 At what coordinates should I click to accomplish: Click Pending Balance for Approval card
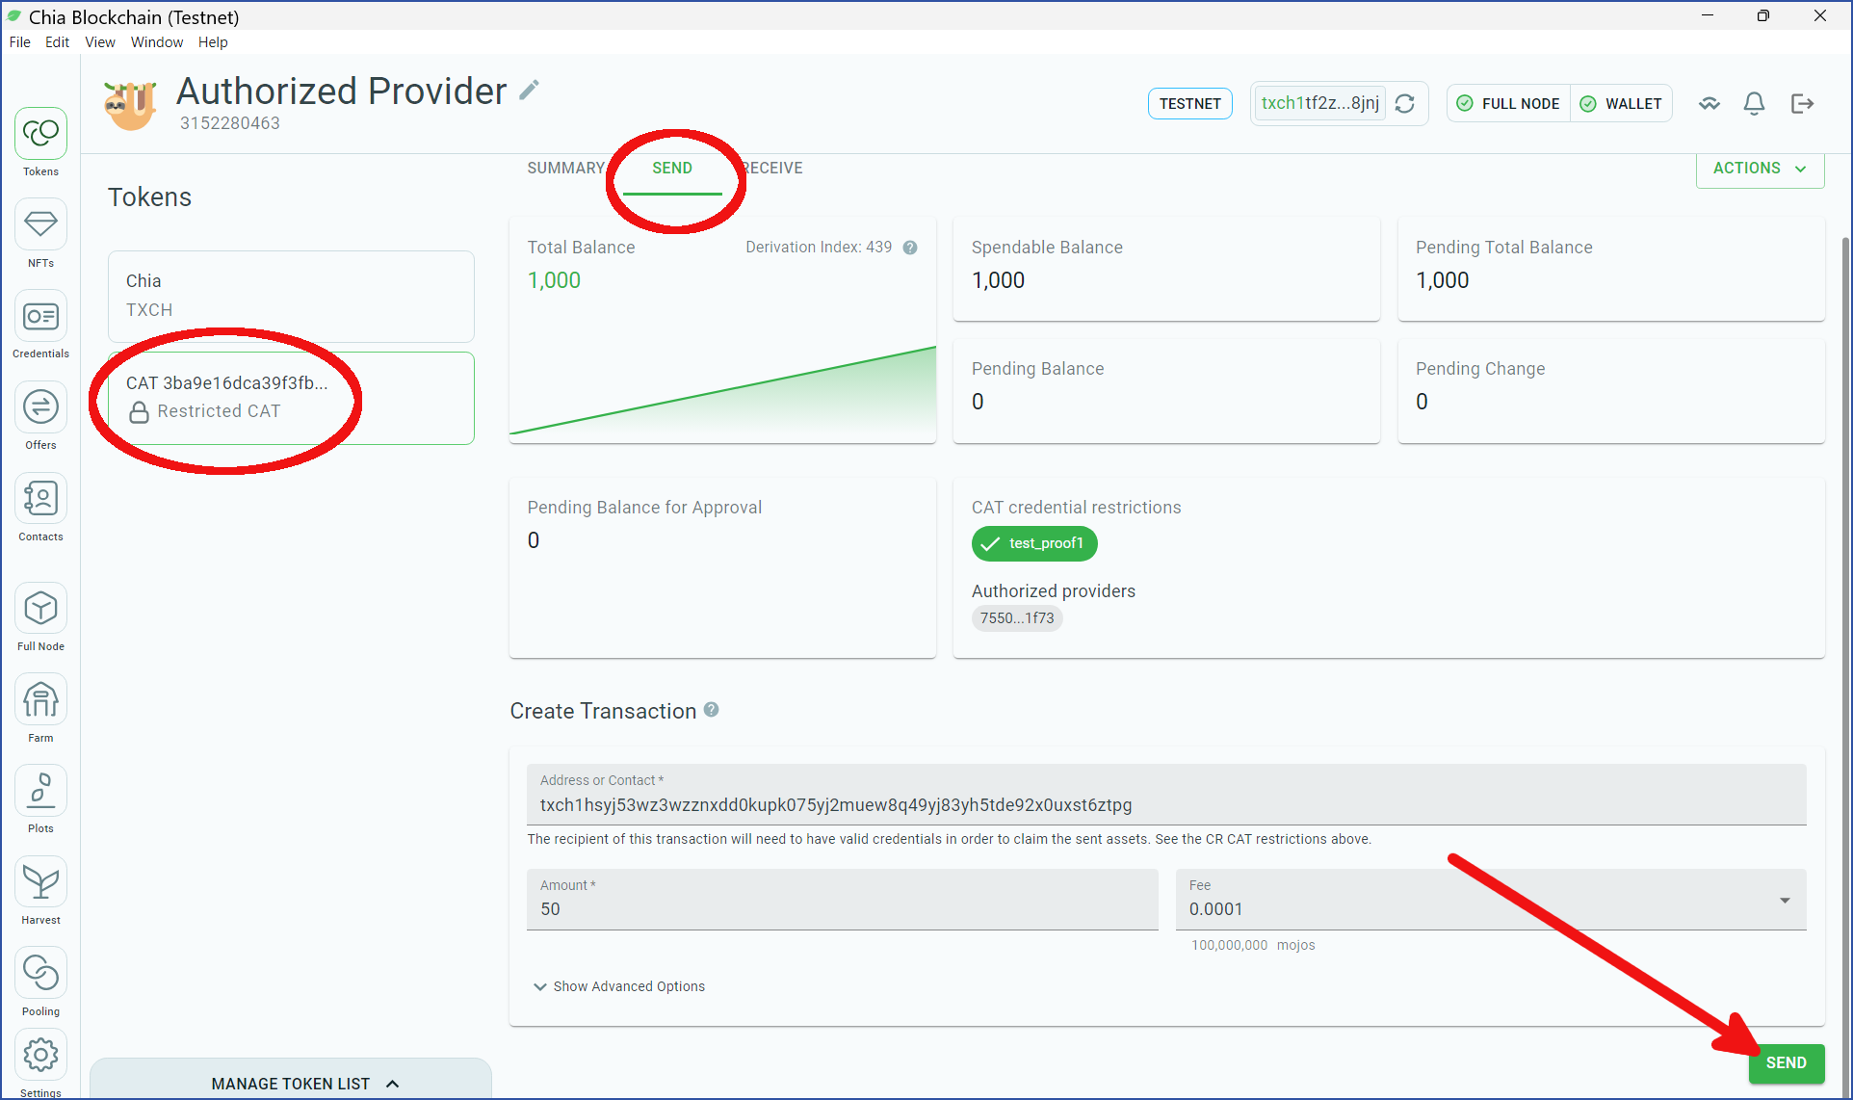[x=722, y=568]
